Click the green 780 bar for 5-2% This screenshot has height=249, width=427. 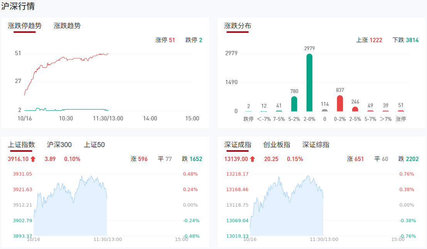click(294, 103)
